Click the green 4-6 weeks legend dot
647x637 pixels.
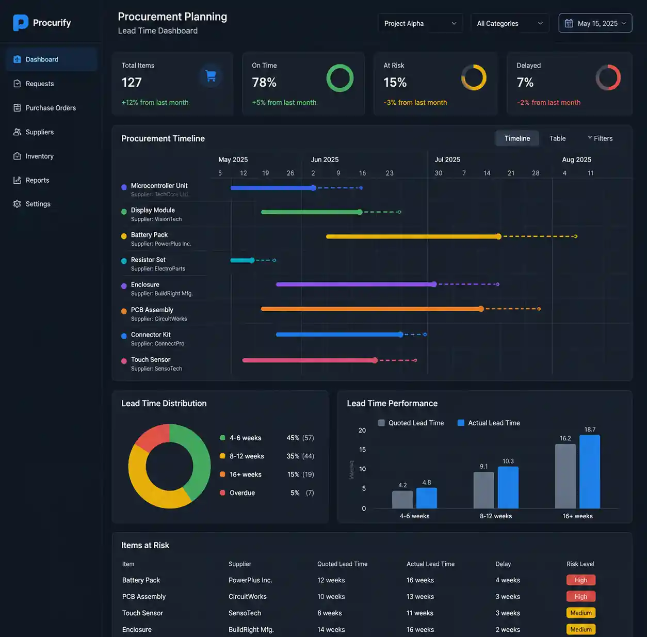[222, 438]
